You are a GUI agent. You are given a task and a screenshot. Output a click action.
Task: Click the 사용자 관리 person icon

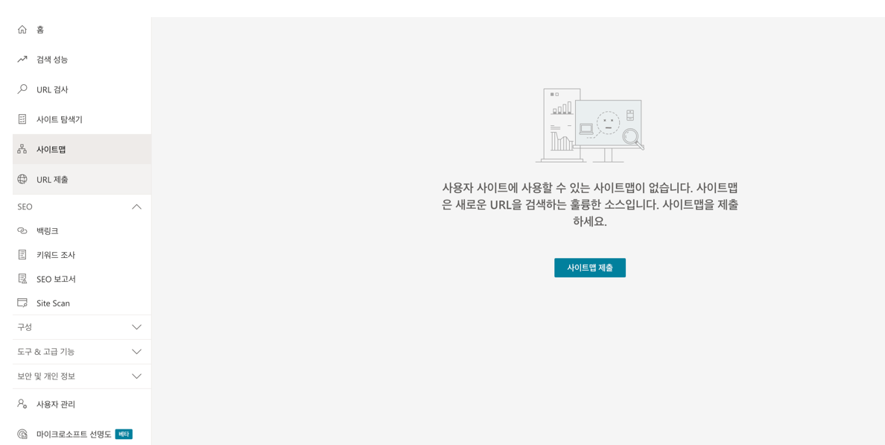click(22, 404)
